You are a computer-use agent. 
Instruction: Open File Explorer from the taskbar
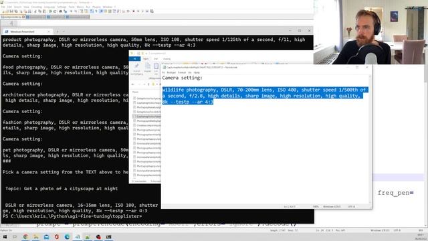pos(36,237)
